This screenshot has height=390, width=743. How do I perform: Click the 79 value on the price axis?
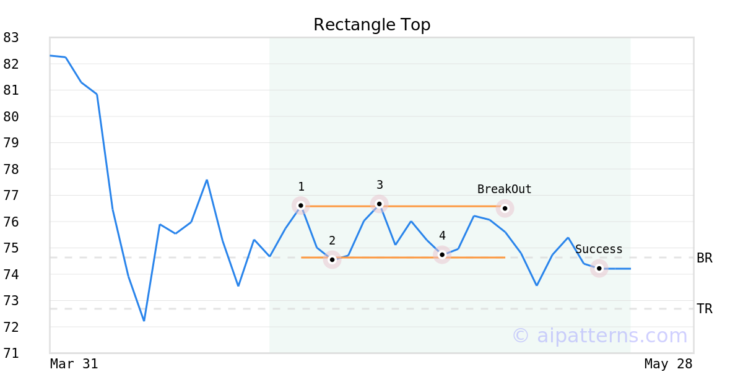(x=11, y=143)
